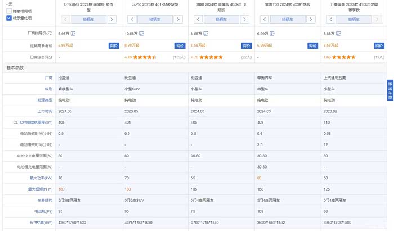Click left arrow in 五菱缤果 column header
The width and height of the screenshot is (394, 231).
click(x=330, y=19)
